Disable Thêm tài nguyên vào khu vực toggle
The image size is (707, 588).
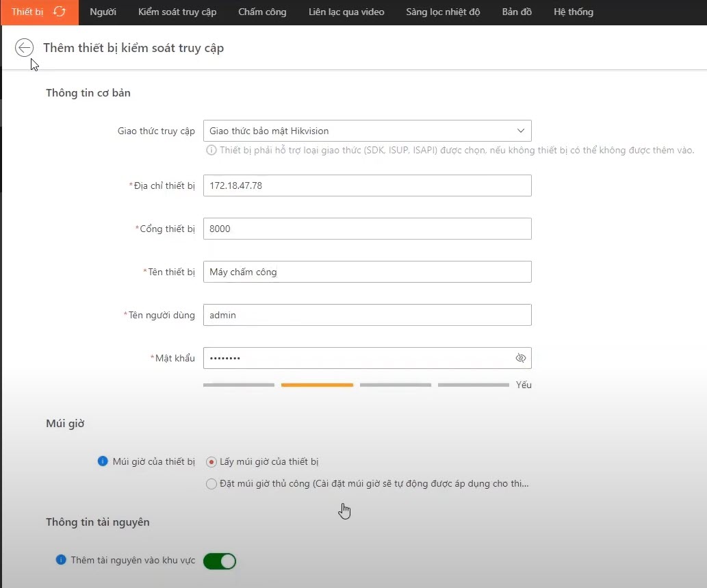(220, 561)
